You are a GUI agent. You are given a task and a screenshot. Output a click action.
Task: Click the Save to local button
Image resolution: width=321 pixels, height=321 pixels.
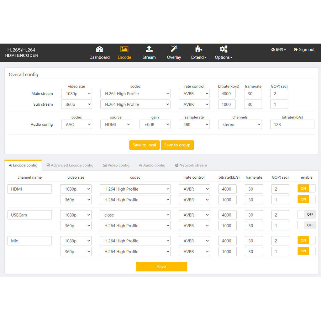(x=144, y=145)
